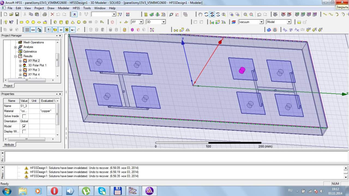349x196 pixels.
Task: Toggle the Solve Inside checkbox
Action: (24, 116)
